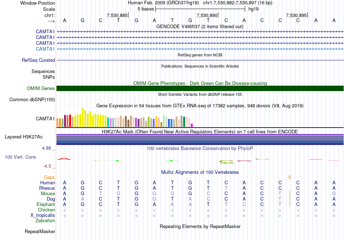Click the Layered H3K27Ac signal band
344x240 pixels.
pos(200,140)
